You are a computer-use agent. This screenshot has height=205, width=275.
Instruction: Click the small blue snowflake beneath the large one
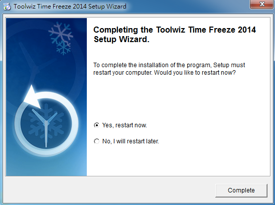[x=64, y=48]
